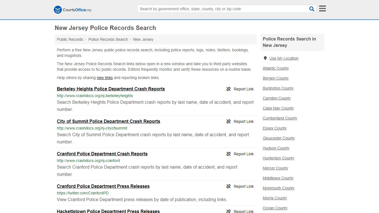Click broken-link icon for Cranford Crash Reports

pos(229,154)
